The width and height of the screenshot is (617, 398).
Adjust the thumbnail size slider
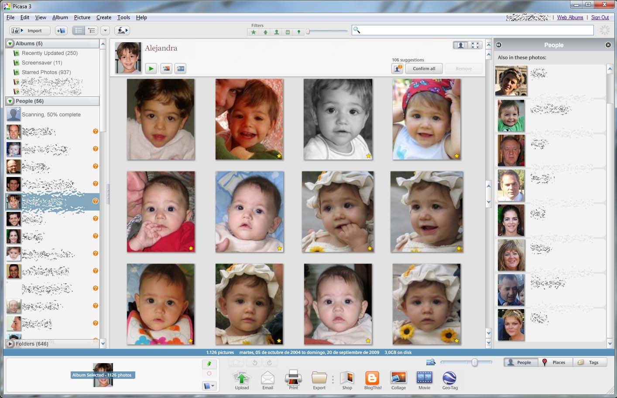tap(473, 362)
